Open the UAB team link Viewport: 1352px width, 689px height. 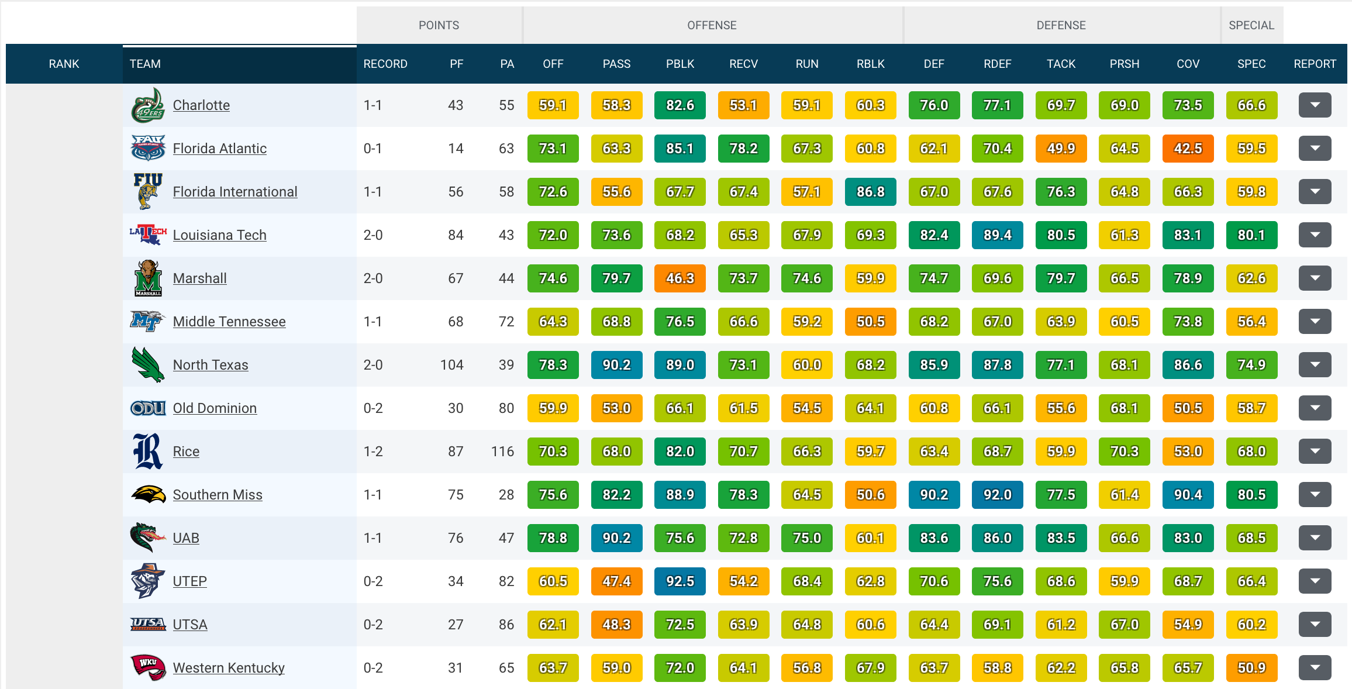pos(186,538)
